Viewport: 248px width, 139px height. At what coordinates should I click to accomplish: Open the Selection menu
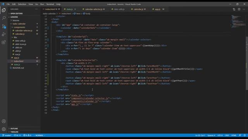(22, 4)
